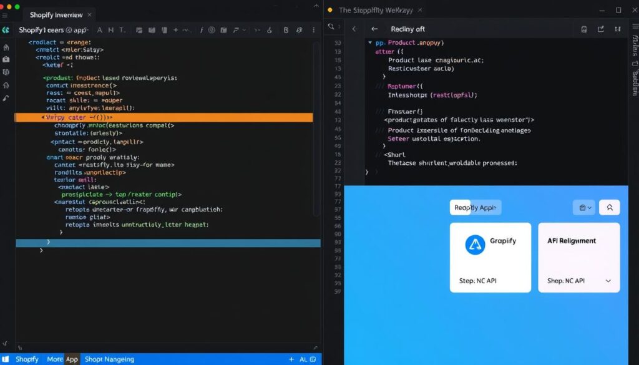Select the orange highlighted 'Vmpy cater' code line
The image size is (639, 365).
[164, 117]
